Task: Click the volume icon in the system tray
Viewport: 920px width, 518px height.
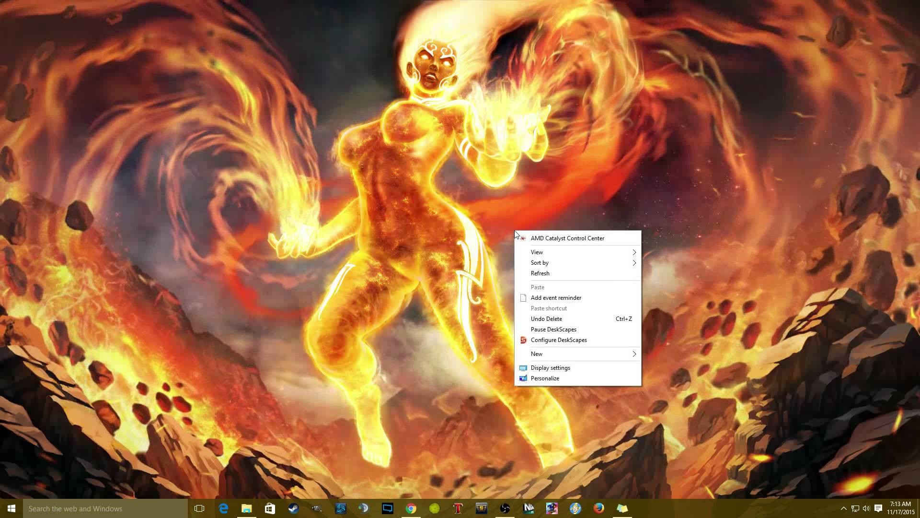Action: pos(866,508)
